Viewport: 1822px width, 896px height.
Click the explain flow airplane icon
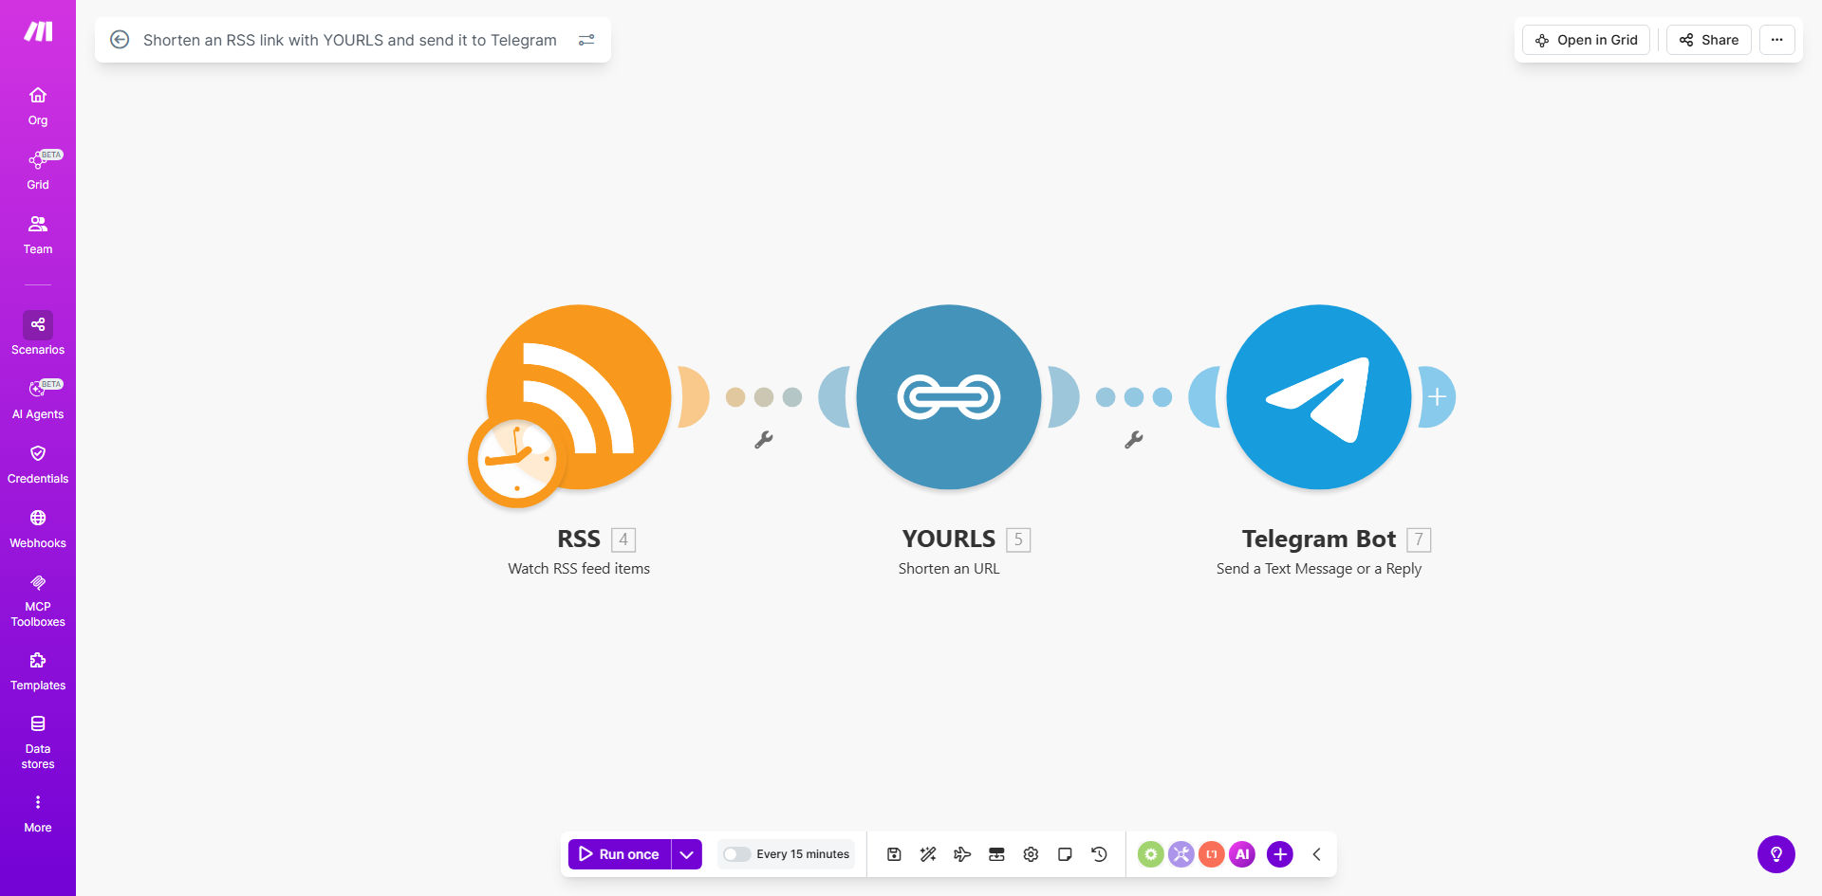(x=962, y=854)
